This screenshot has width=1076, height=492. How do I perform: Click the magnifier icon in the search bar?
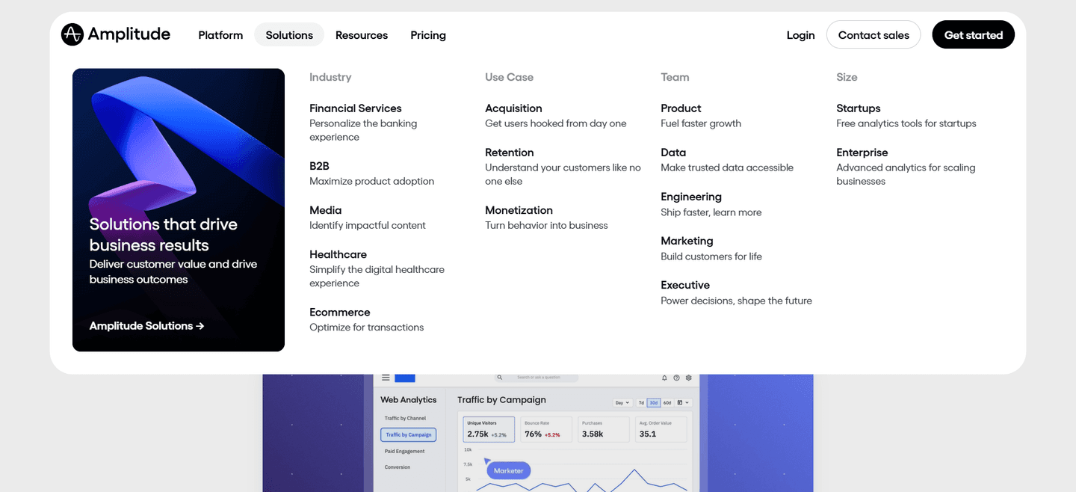coord(500,378)
